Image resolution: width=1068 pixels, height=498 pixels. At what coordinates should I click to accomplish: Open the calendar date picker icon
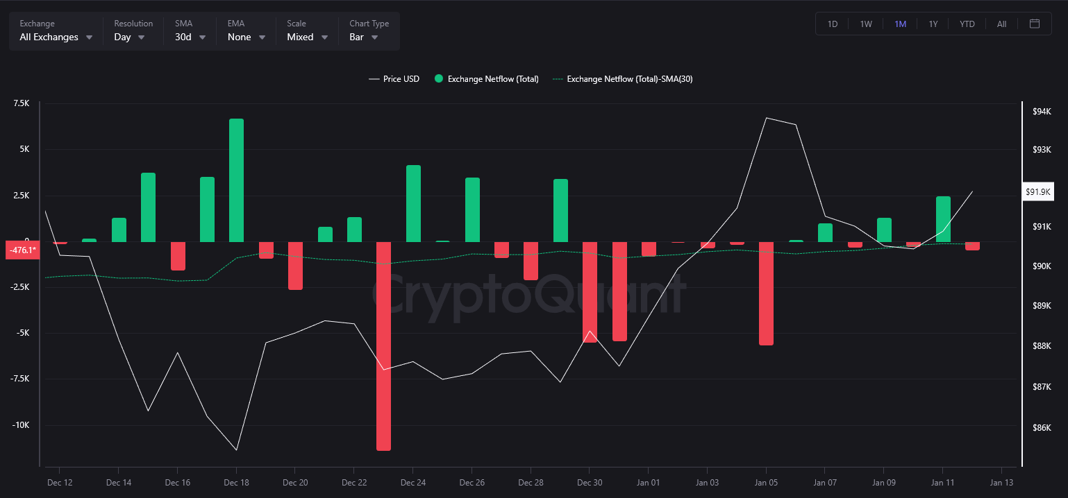(1035, 24)
